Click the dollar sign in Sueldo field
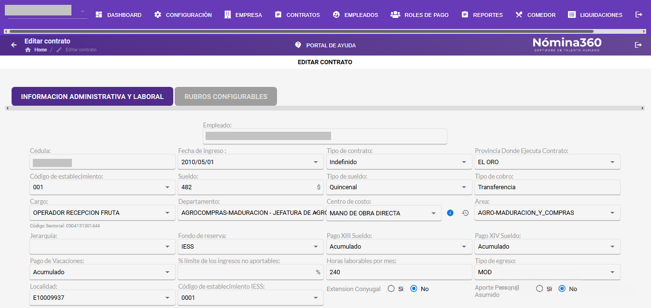The width and height of the screenshot is (651, 308). (x=319, y=187)
